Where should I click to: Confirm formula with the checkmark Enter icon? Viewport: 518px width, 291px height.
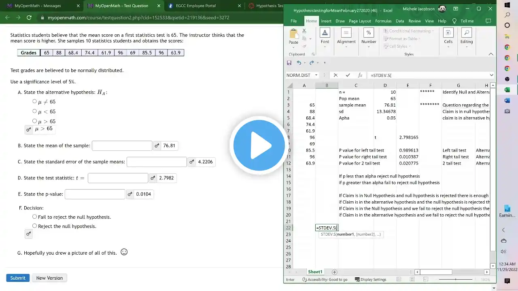[348, 75]
